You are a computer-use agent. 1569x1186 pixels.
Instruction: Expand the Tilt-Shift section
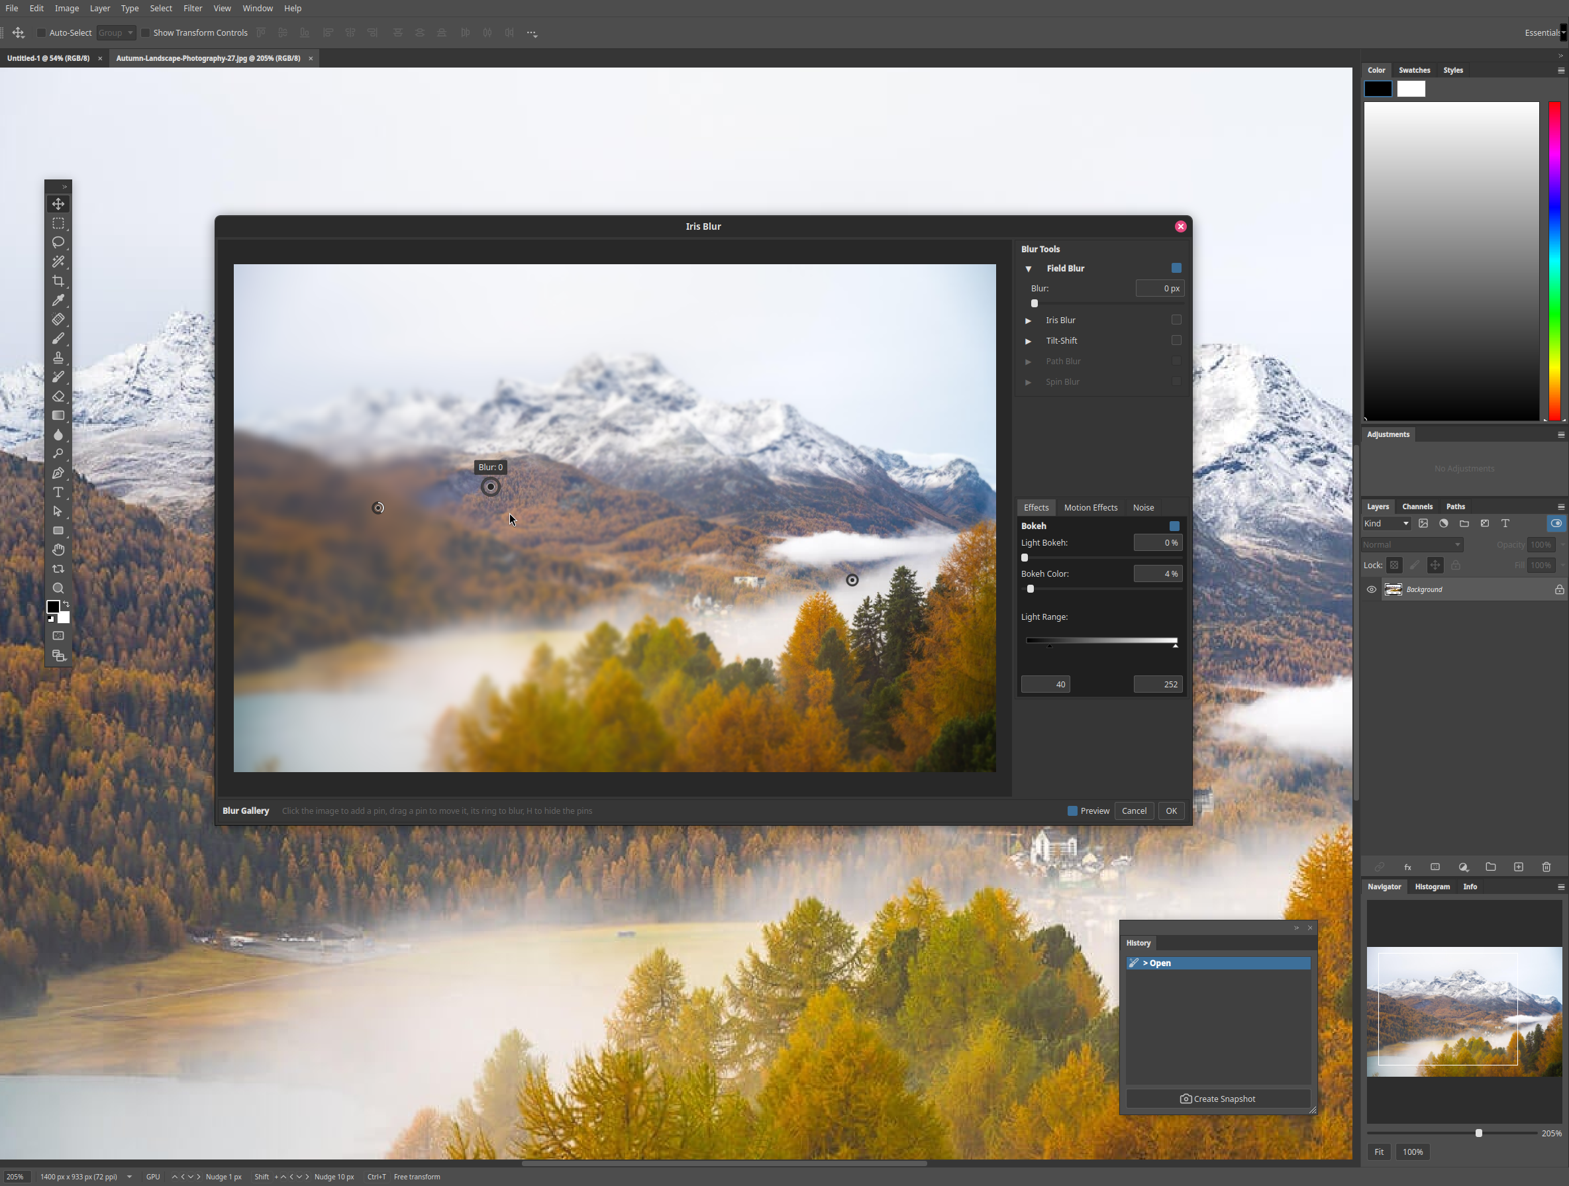pyautogui.click(x=1028, y=341)
